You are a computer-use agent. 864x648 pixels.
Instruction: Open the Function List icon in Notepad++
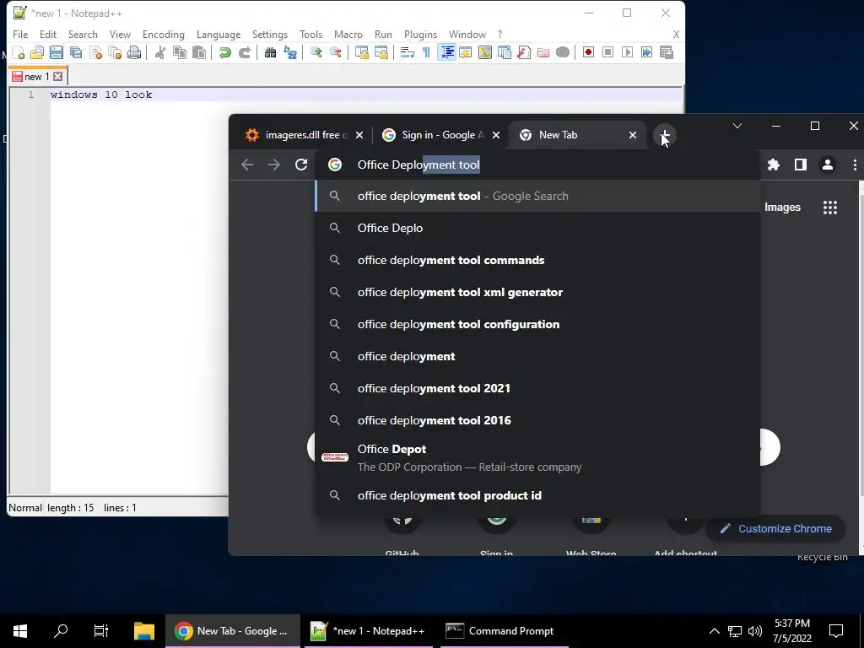524,52
